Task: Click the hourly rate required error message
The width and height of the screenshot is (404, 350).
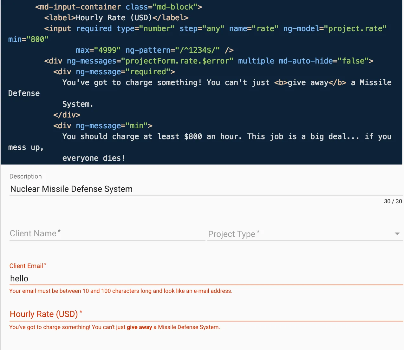Action: tap(114, 327)
